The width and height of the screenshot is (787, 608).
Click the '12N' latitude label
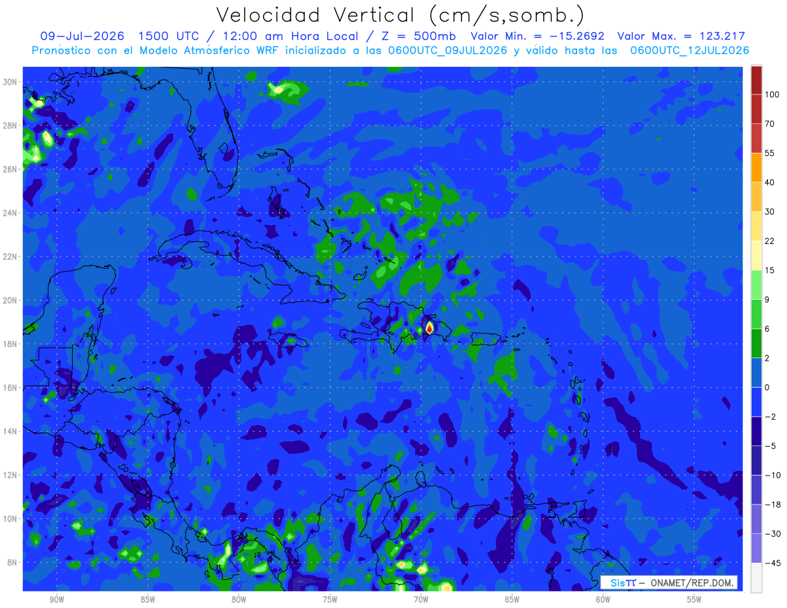coord(11,475)
